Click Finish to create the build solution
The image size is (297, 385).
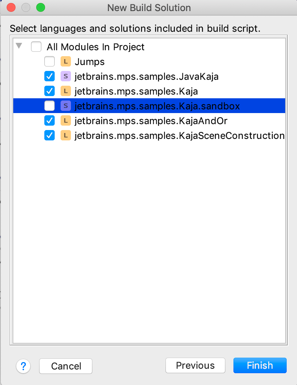(x=260, y=365)
